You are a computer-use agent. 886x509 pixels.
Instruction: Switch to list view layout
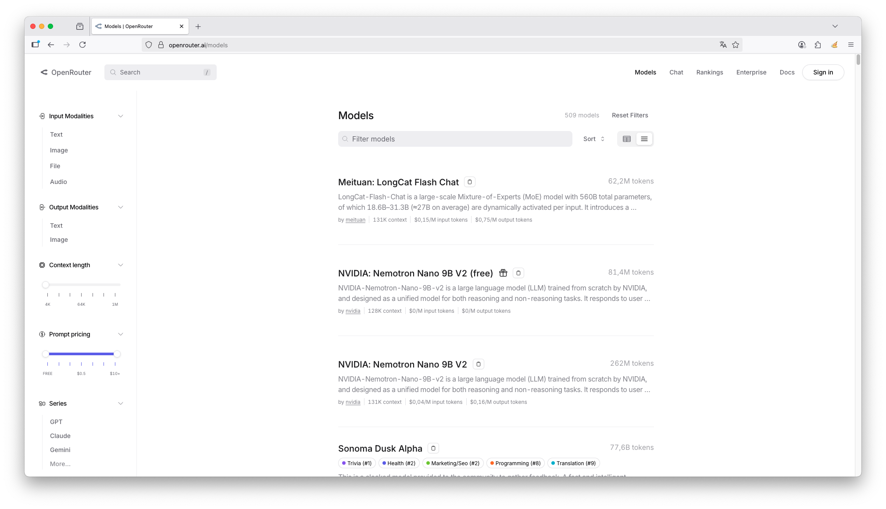coord(644,139)
